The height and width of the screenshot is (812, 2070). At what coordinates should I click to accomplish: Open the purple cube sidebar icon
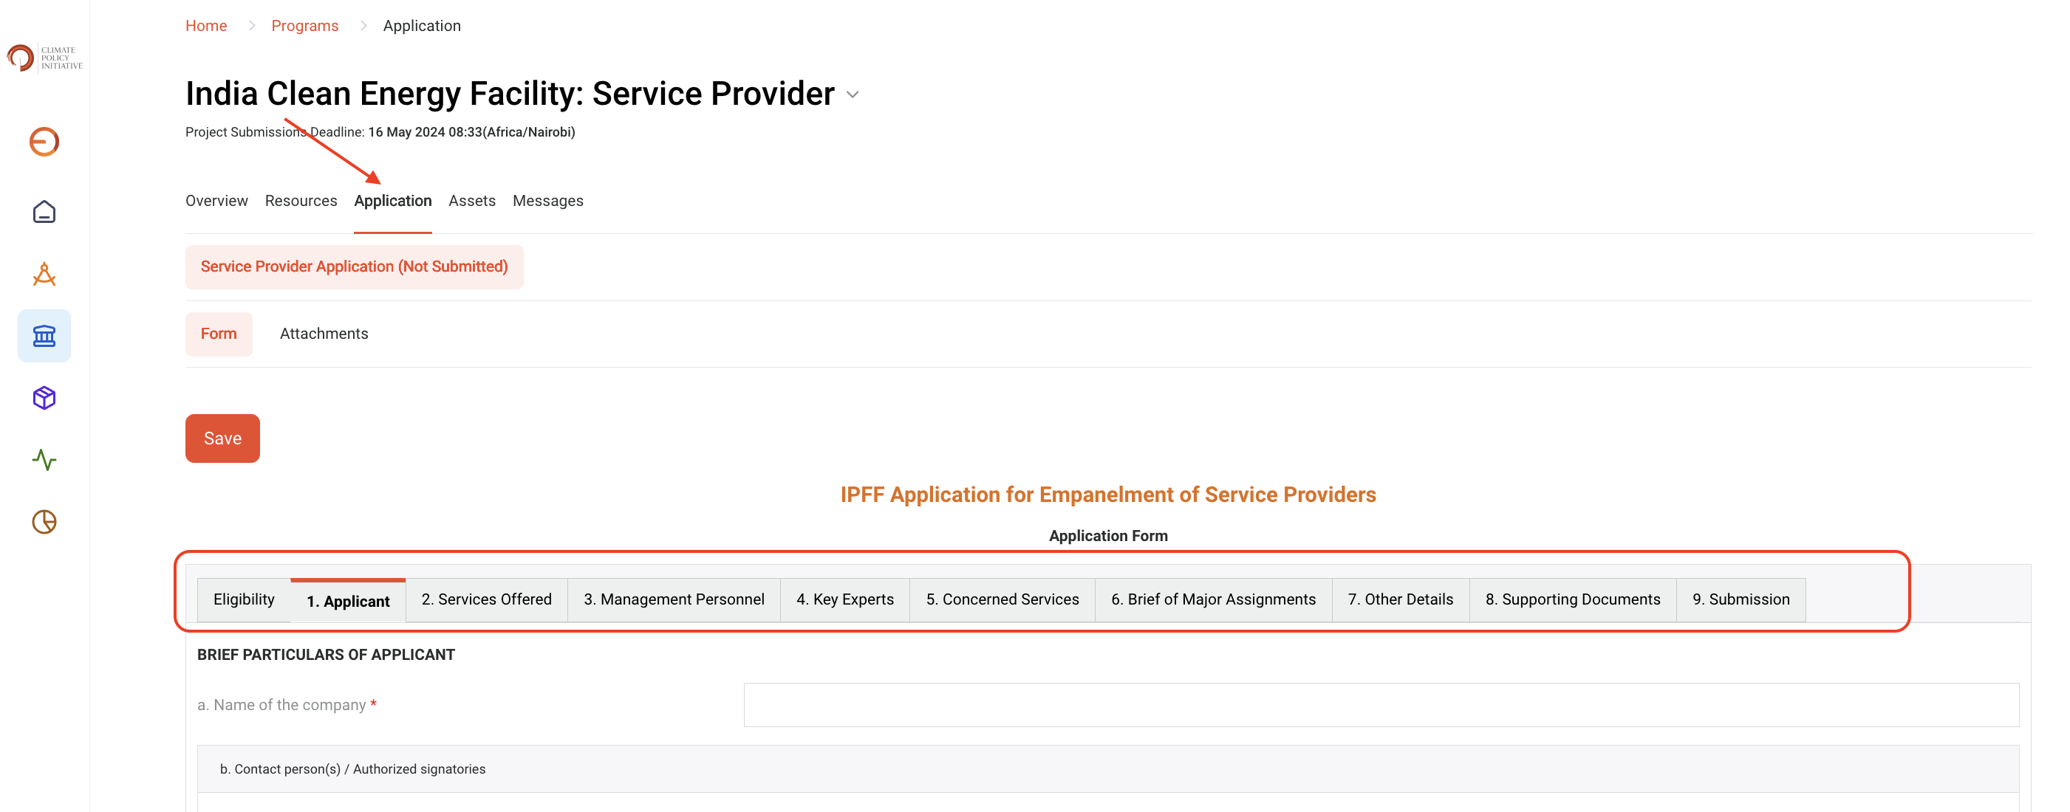coord(44,398)
